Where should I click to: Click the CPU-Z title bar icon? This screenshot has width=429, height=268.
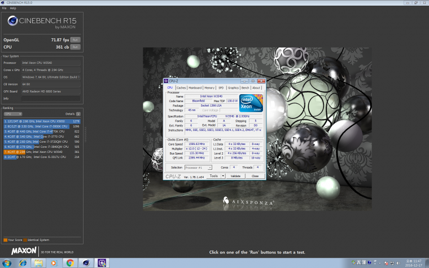click(166, 81)
